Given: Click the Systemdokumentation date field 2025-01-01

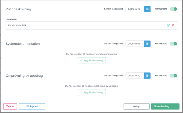Looking at the screenshot, I should click(135, 44).
